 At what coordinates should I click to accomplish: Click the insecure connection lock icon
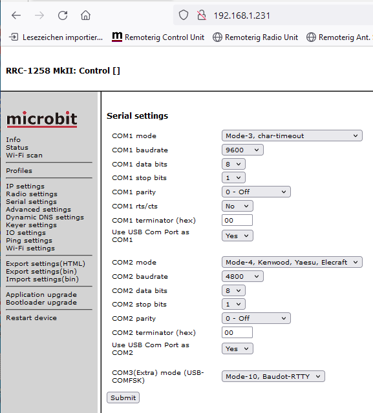202,15
